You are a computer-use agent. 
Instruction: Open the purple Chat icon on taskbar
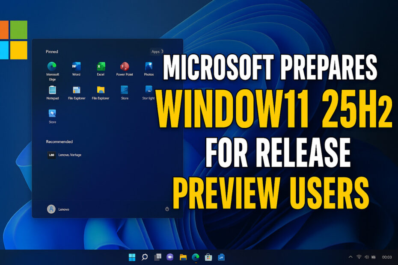pos(170,257)
